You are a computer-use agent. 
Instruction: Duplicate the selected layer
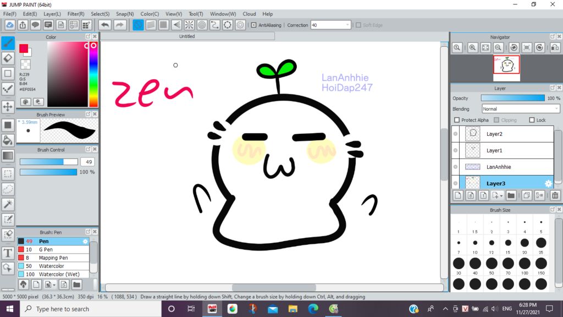pyautogui.click(x=526, y=195)
